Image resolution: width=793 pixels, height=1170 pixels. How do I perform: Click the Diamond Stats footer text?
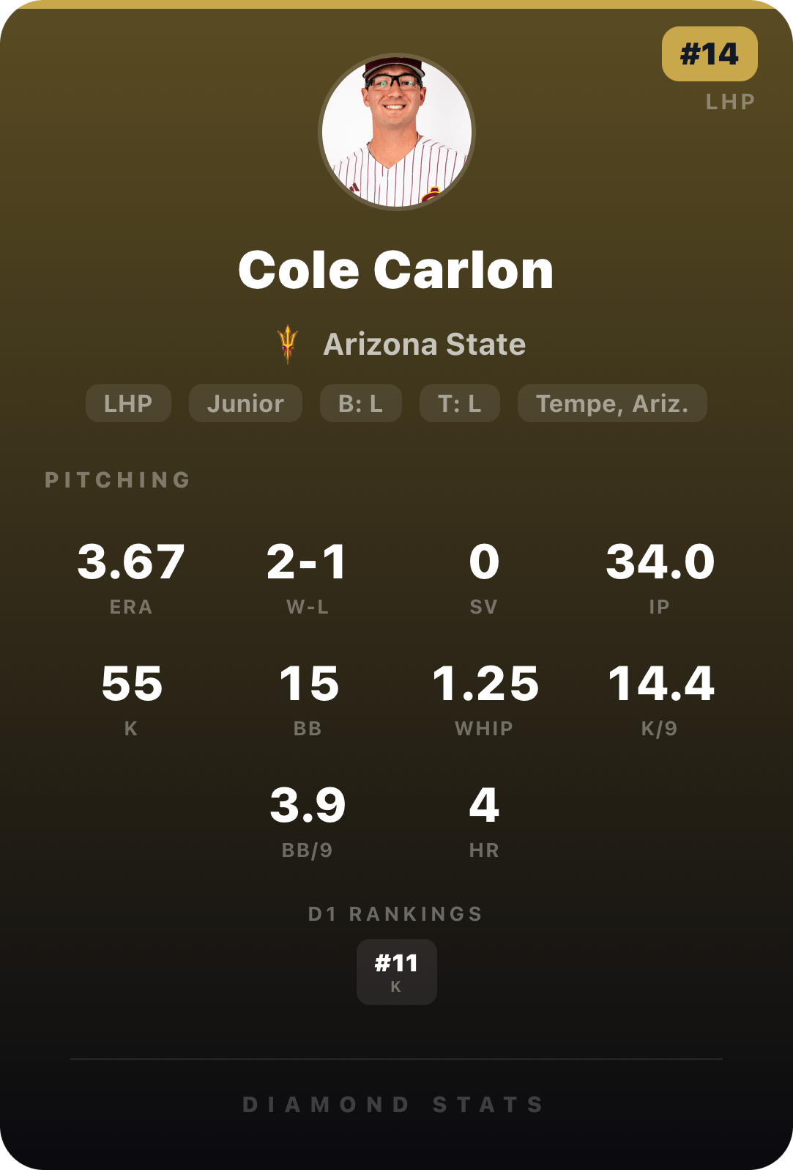point(393,1105)
